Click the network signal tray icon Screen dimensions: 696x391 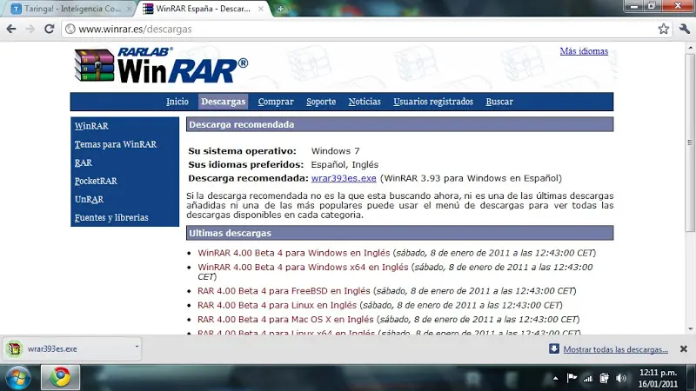coord(588,378)
